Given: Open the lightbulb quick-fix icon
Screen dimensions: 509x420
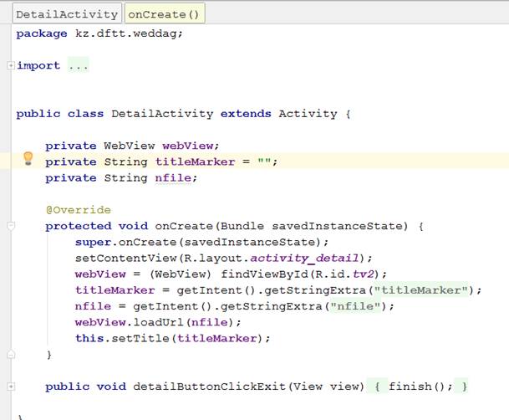Looking at the screenshot, I should pyautogui.click(x=28, y=158).
